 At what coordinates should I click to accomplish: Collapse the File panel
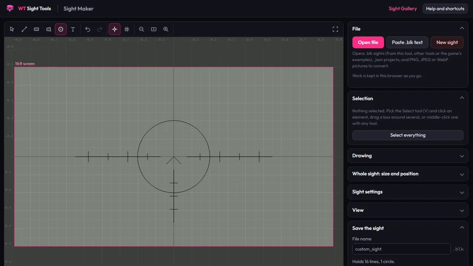(462, 29)
